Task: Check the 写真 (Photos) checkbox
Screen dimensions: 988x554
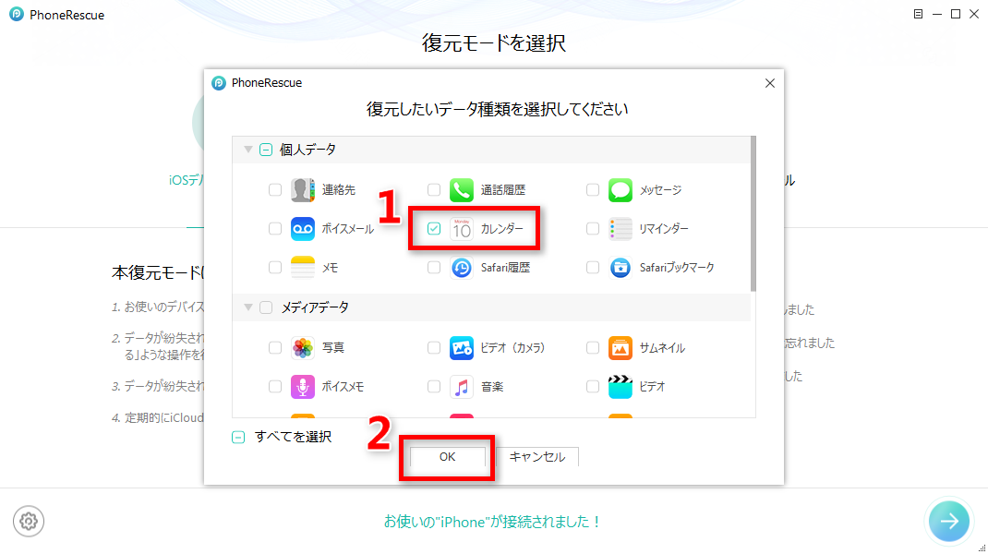Action: 275,347
